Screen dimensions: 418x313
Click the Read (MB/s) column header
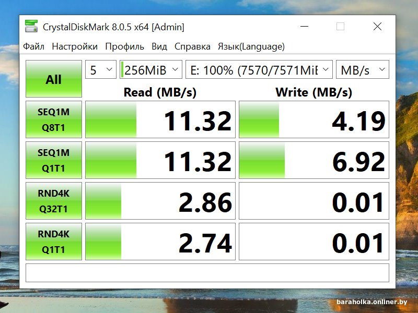160,92
